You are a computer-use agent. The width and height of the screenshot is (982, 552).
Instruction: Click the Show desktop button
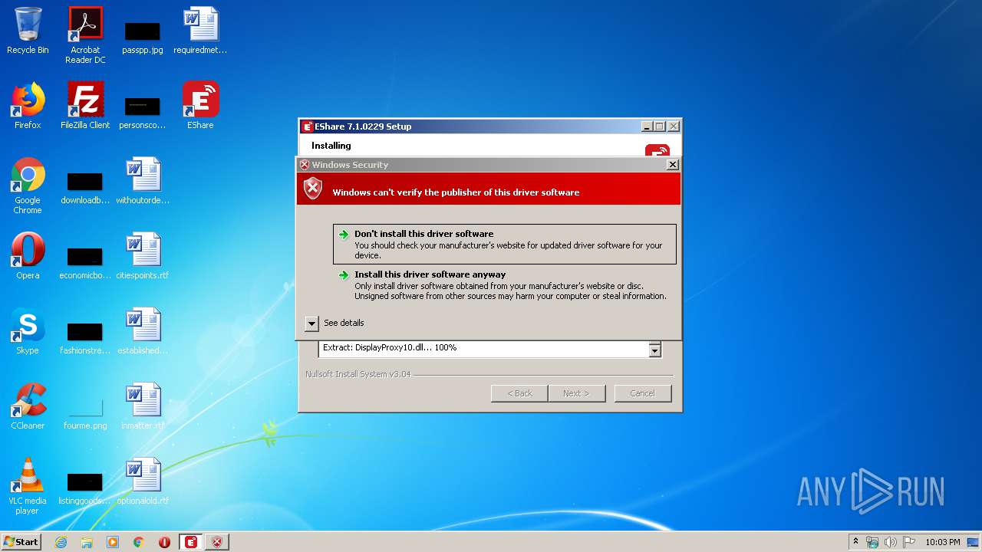[974, 542]
